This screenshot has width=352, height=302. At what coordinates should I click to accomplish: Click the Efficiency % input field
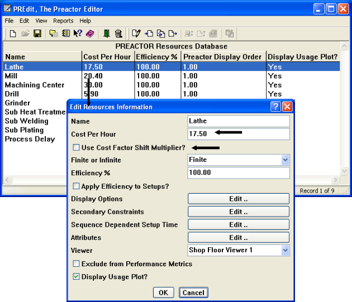pyautogui.click(x=239, y=172)
